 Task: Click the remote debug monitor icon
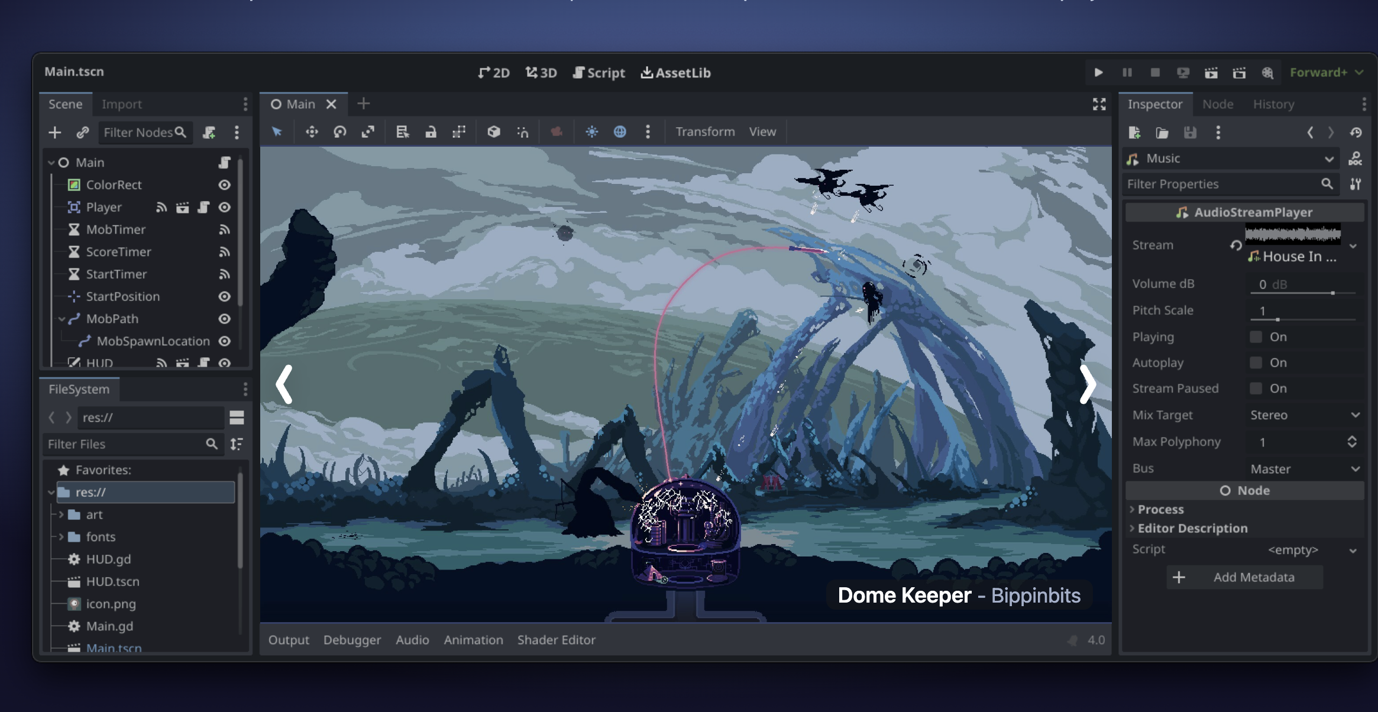point(1183,72)
